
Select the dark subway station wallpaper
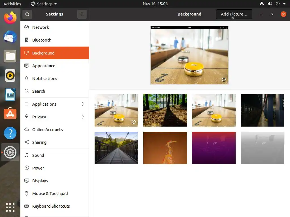[263, 110]
